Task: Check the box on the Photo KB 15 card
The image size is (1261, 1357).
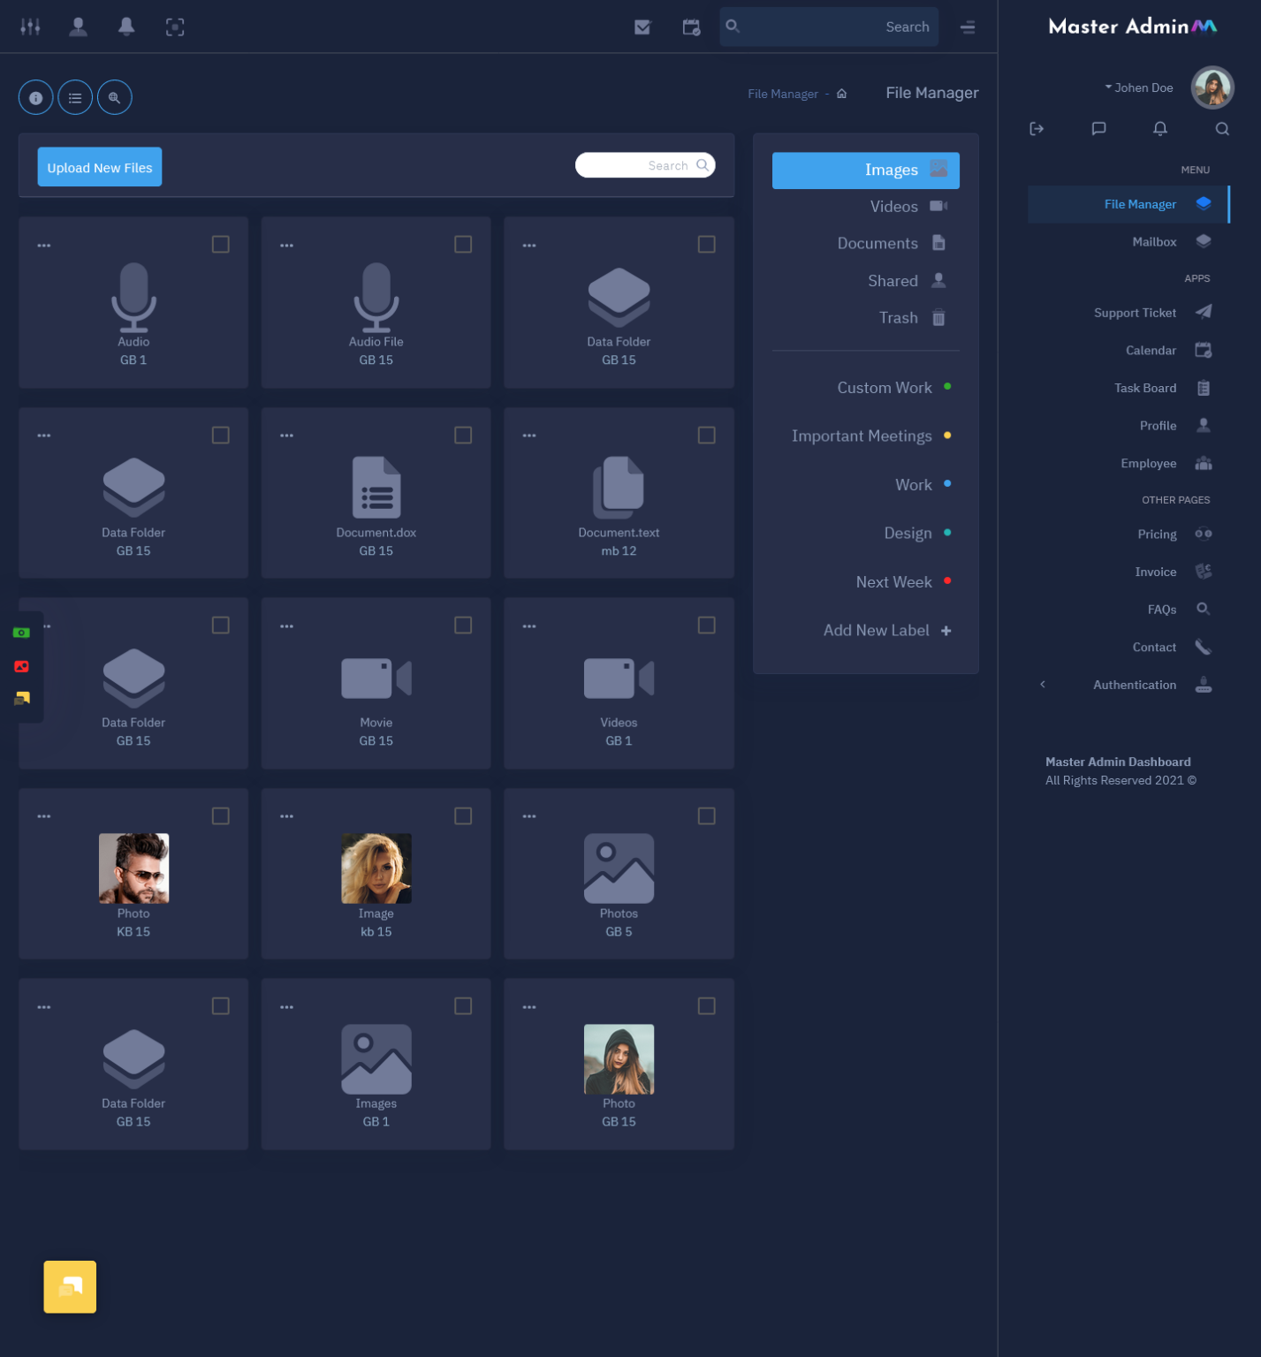Action: (220, 815)
